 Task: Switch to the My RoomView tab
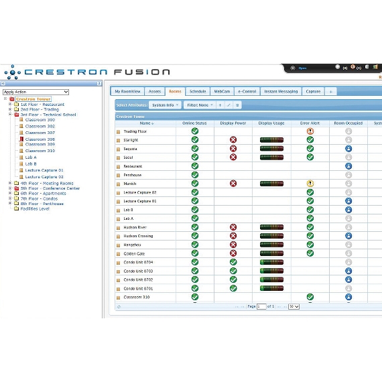tap(127, 91)
